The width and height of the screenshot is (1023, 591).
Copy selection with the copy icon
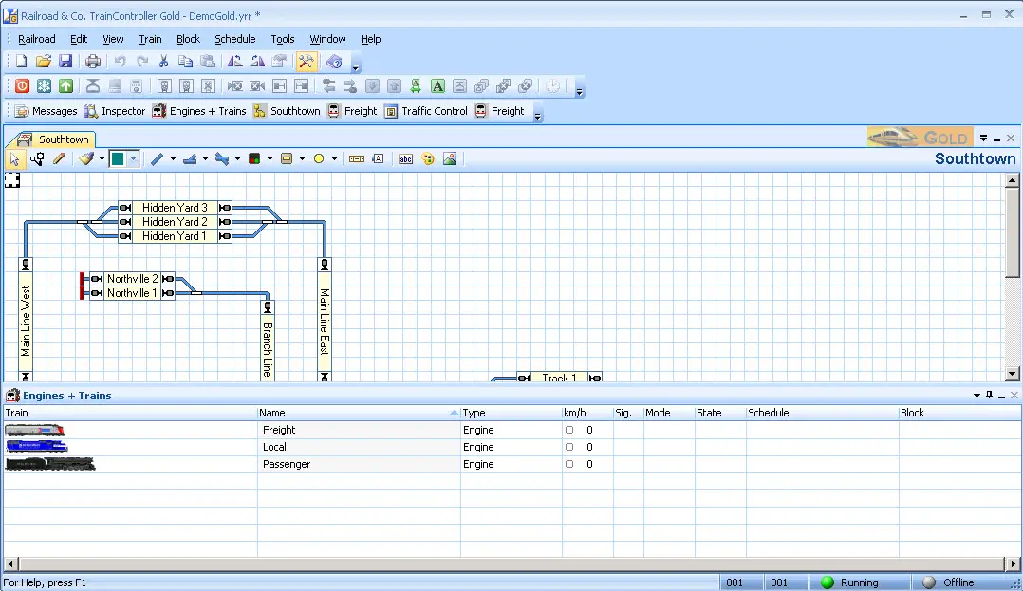point(185,62)
